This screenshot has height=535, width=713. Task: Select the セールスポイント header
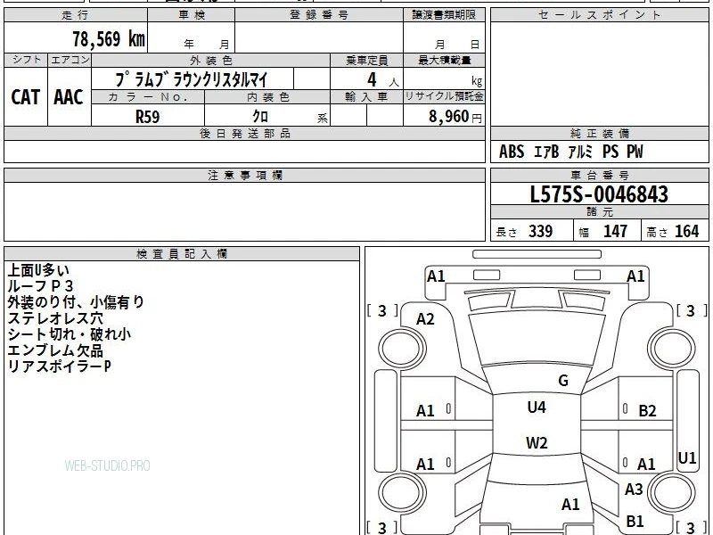pos(599,15)
